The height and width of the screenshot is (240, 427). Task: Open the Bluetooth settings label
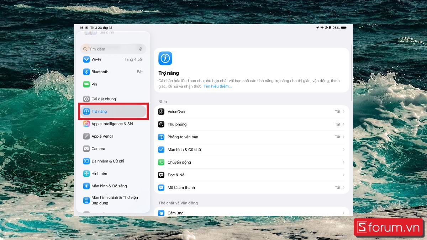pyautogui.click(x=100, y=72)
